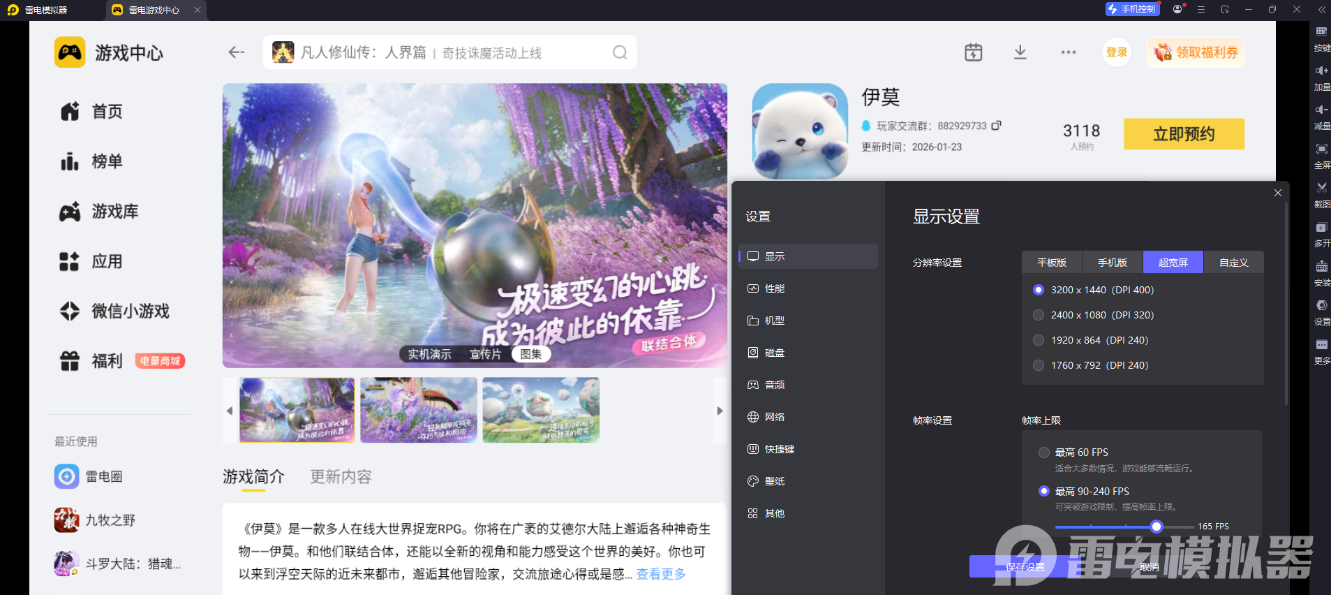Switch to the 游戏简介 tab
Screen dimensions: 1331x595
(253, 477)
